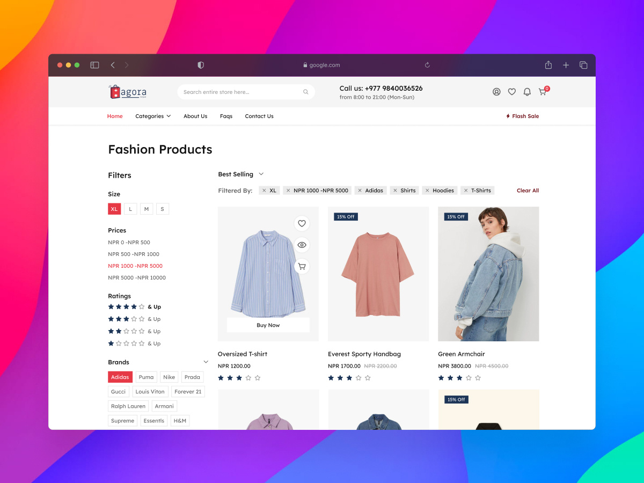Expand the Categories menu
Screen dimensions: 644x483
[153, 116]
